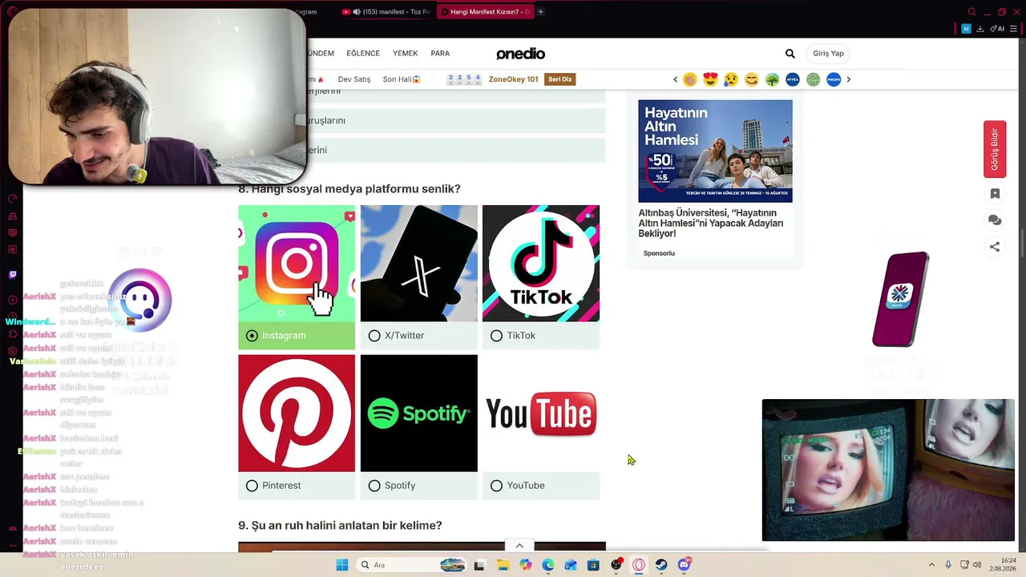The image size is (1026, 577).
Task: Click the X/Twitter logo image
Action: (418, 264)
